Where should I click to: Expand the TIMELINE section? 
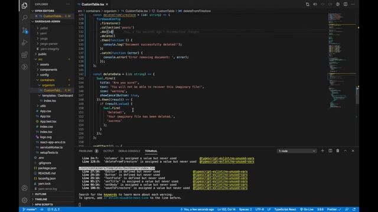41,199
